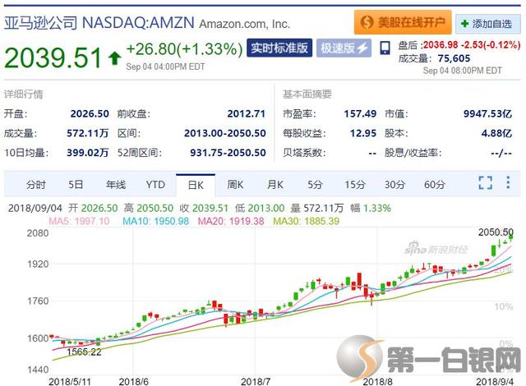This screenshot has height=386, width=526.
Task: Click the 10日均量 value 399.02万
Action: [x=88, y=153]
